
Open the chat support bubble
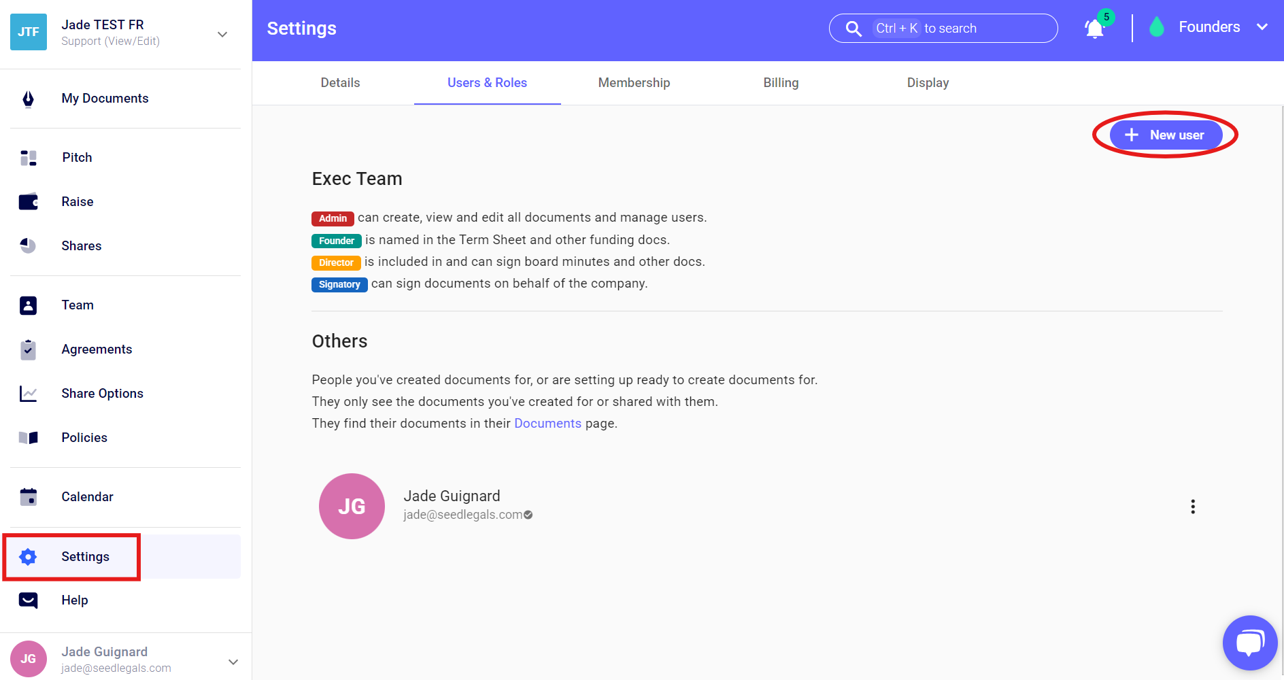point(1249,643)
